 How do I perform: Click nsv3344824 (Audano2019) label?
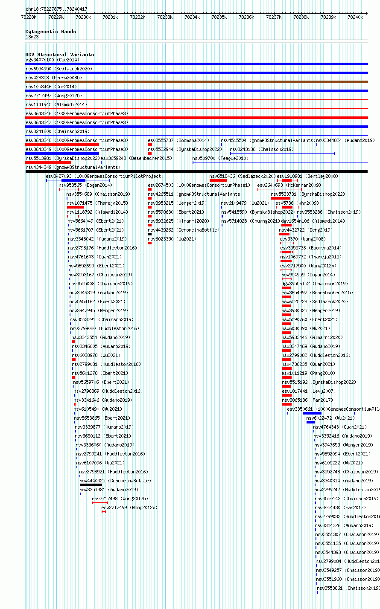pyautogui.click(x=345, y=140)
